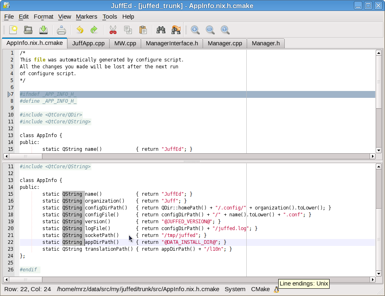Screen dimensions: 385x296
Task: Click 'socketPath()' on line 21
Action: 102,235
